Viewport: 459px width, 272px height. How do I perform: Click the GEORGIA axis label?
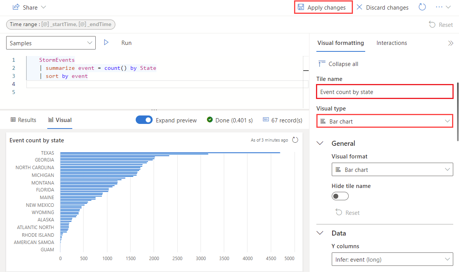(x=45, y=160)
